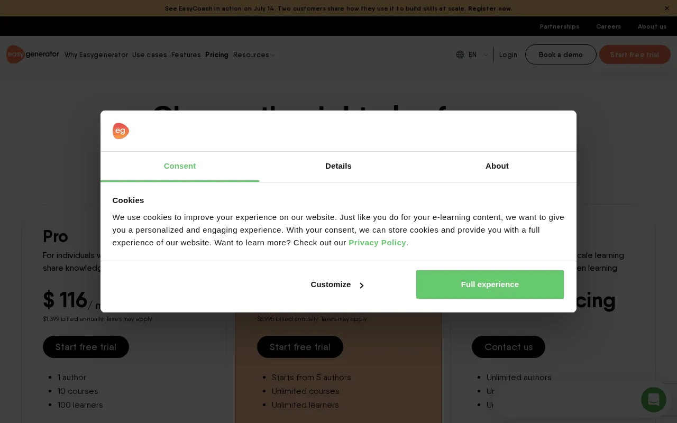
Task: Click the Cookies heading in dialog
Action: coord(128,200)
